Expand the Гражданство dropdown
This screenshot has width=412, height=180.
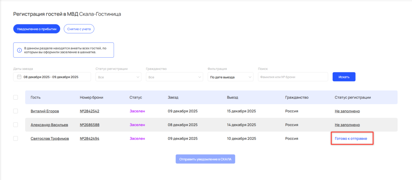click(174, 77)
